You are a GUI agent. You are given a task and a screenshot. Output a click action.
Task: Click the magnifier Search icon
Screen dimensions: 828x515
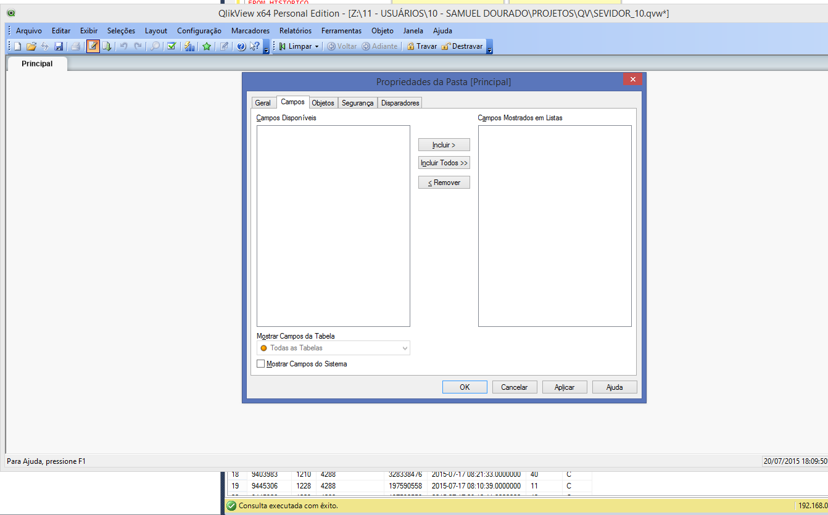pos(155,46)
